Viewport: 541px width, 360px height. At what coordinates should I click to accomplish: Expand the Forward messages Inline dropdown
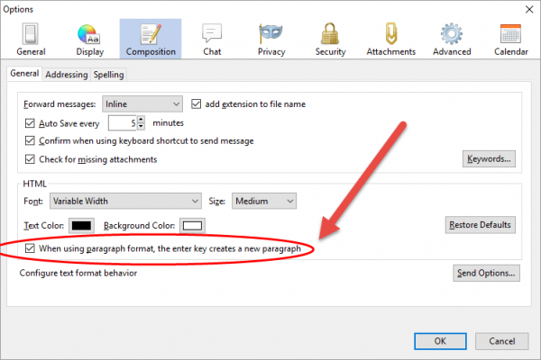click(x=142, y=104)
